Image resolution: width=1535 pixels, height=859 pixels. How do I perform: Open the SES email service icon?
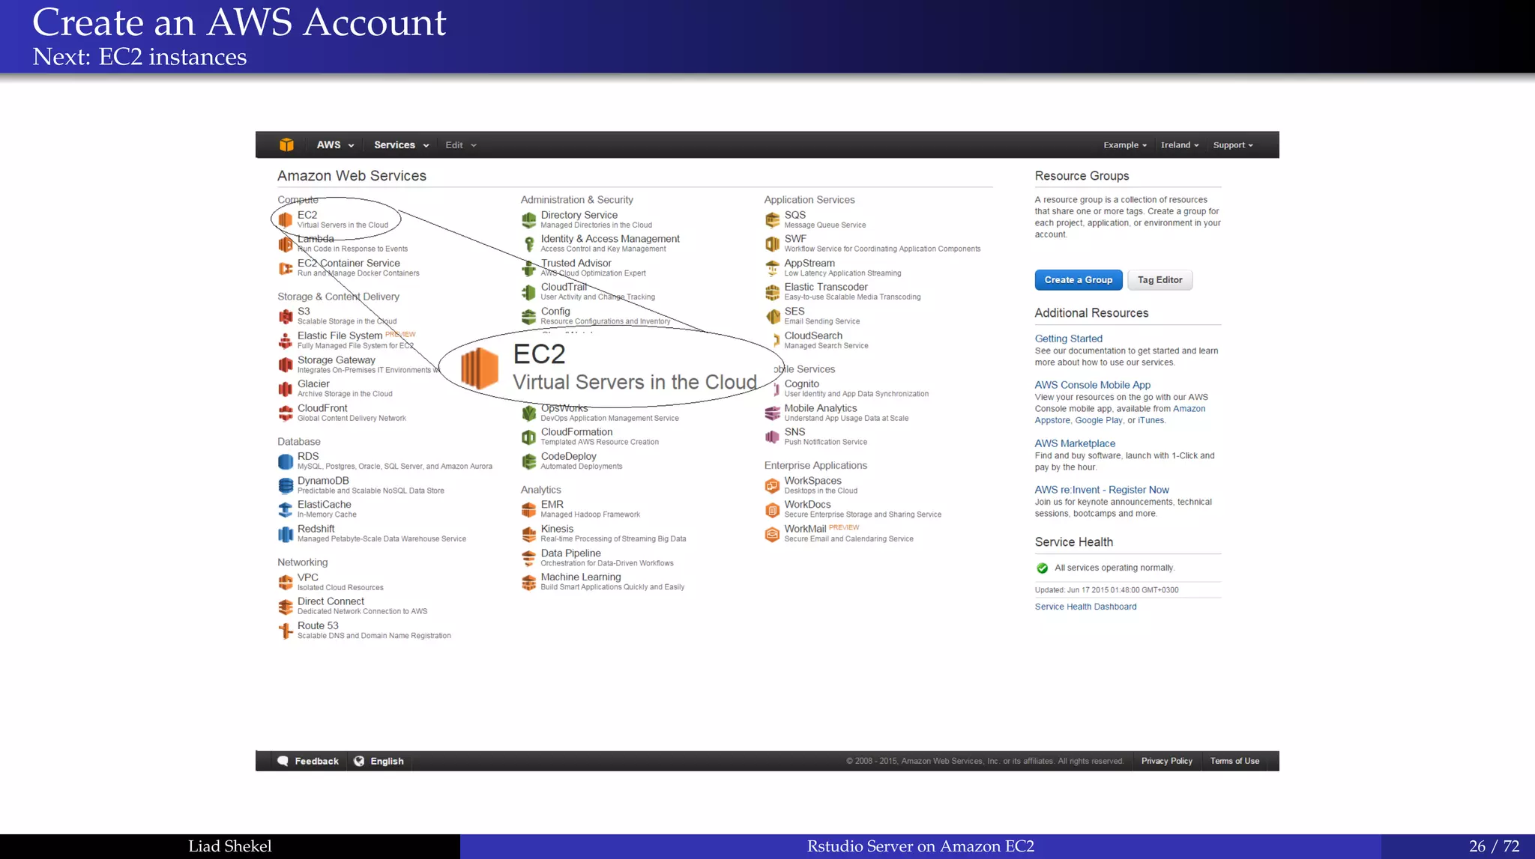(x=772, y=316)
